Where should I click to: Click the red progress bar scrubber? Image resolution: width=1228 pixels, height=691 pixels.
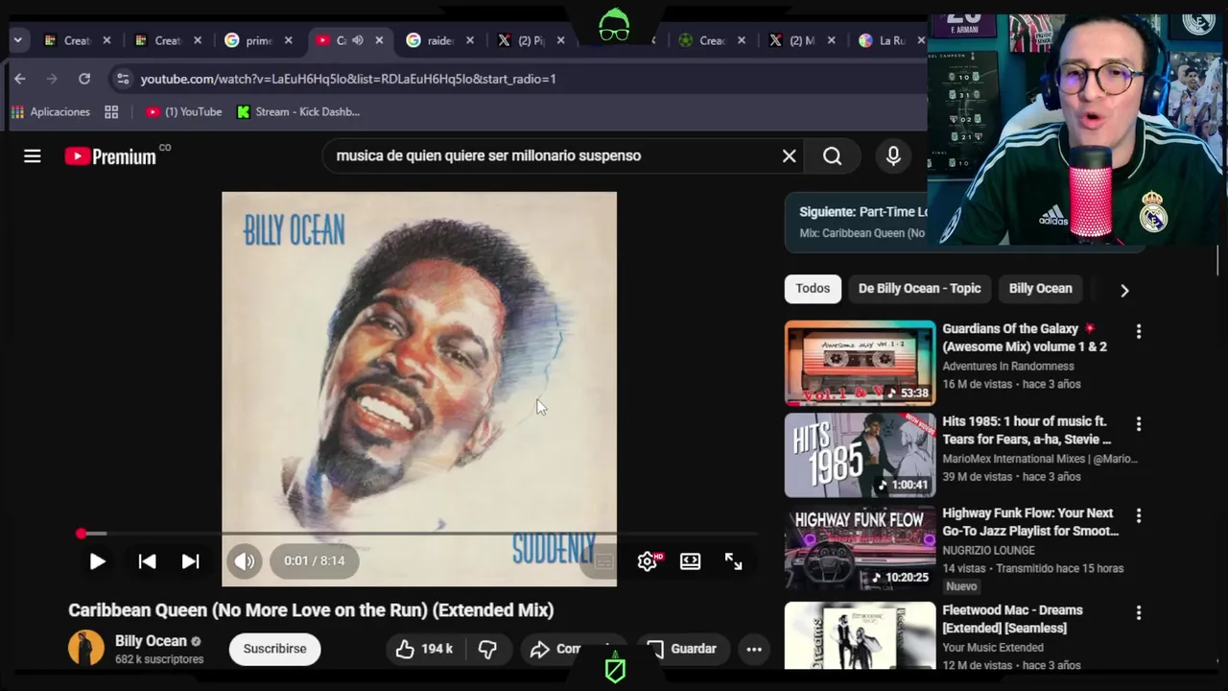82,534
